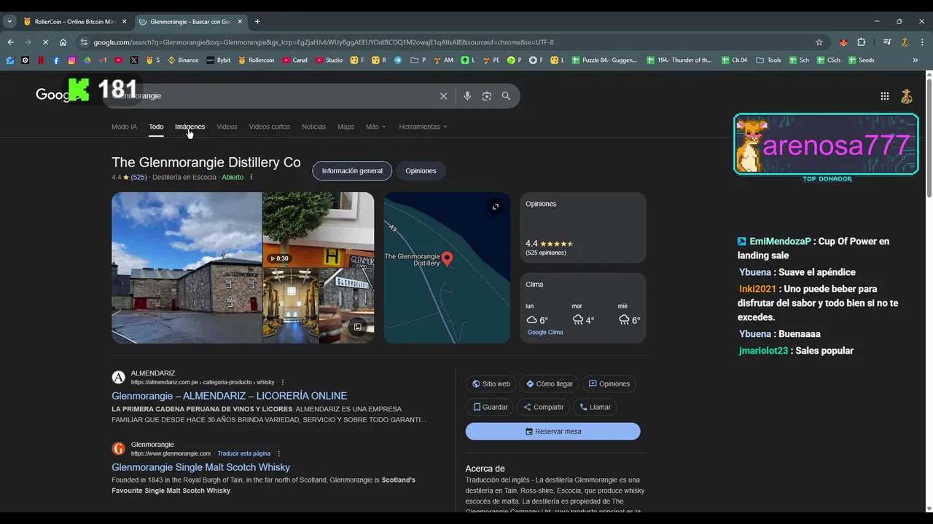Open the Binance bookmark
Image resolution: width=933 pixels, height=524 pixels.
point(183,60)
